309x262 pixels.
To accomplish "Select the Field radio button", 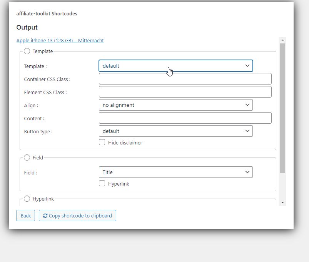I will [x=27, y=158].
